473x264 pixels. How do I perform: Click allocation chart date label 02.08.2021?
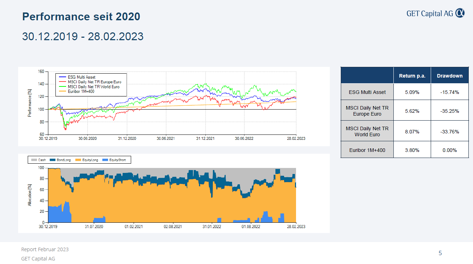173,226
